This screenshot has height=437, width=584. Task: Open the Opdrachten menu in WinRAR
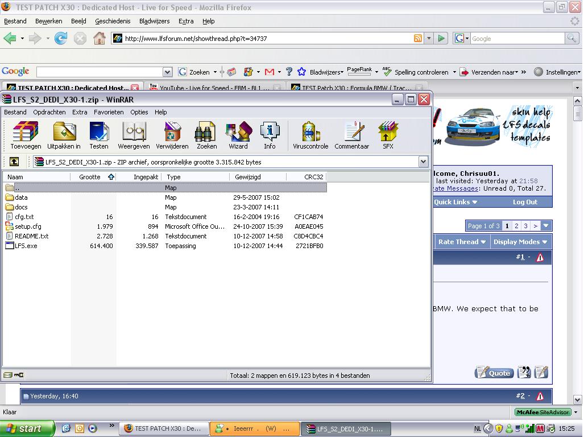tap(49, 112)
